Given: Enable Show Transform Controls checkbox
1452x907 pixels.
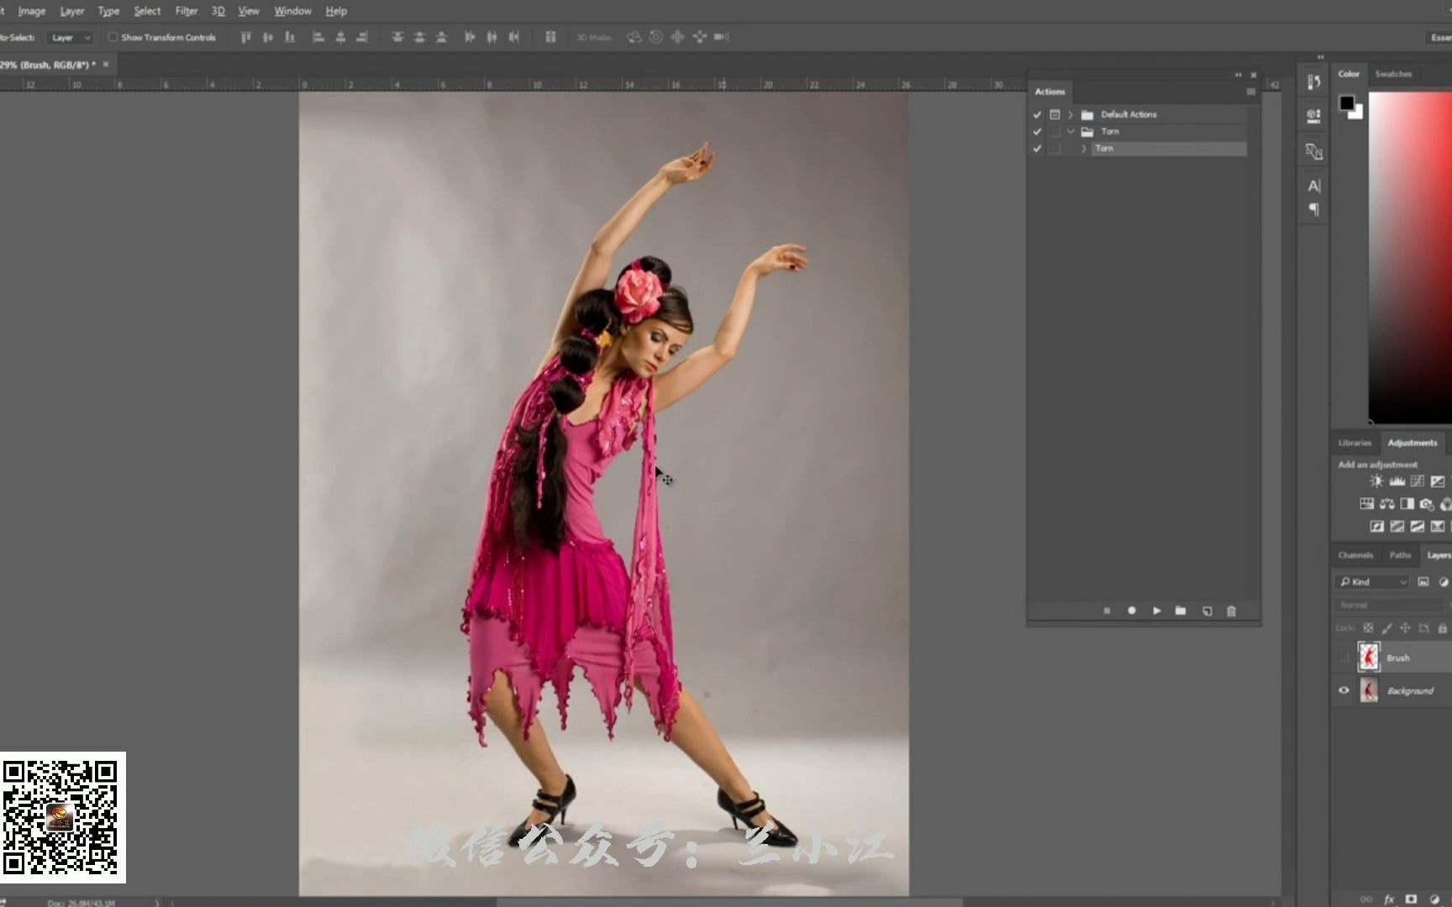Looking at the screenshot, I should (x=113, y=37).
